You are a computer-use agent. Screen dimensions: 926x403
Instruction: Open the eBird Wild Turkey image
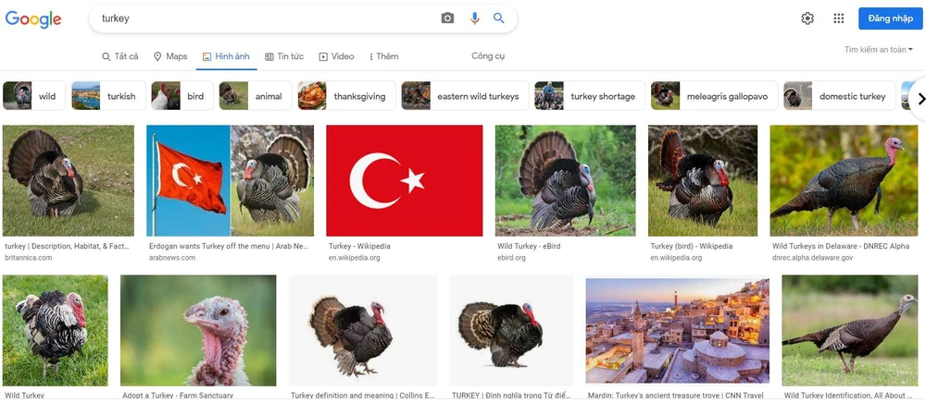coord(565,180)
